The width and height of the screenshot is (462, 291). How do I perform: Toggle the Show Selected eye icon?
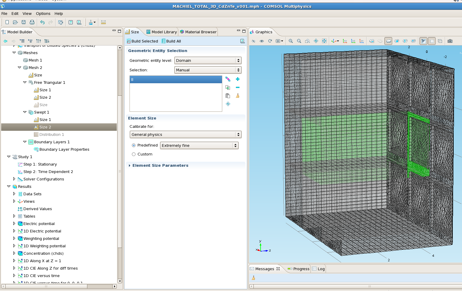tap(262, 41)
